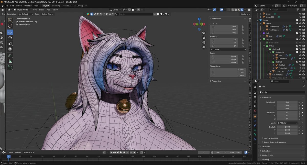307x165 pixels.
Task: Activate the Rotate tool
Action: [x=10, y=38]
